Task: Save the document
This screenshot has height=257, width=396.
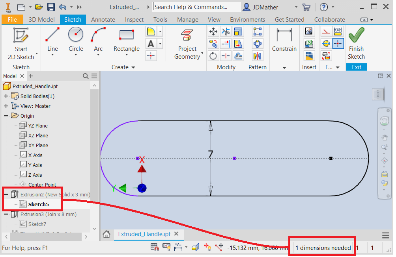Action: point(51,7)
